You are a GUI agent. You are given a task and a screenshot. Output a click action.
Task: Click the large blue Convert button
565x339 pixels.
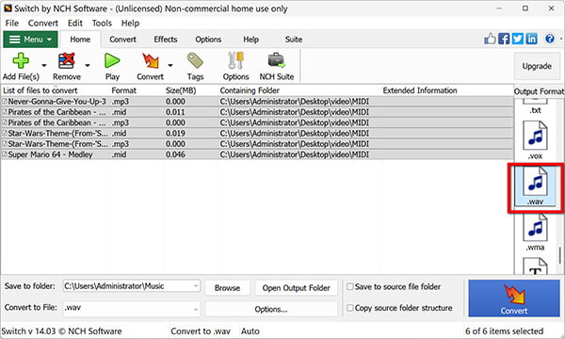pyautogui.click(x=514, y=299)
